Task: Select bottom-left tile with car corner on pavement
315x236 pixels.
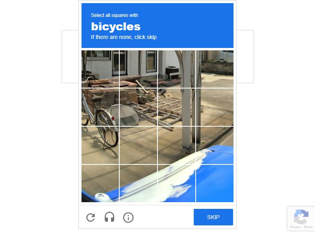Action: 100,183
